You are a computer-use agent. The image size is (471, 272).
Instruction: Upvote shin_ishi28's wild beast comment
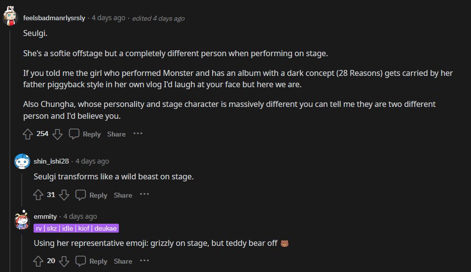point(38,195)
